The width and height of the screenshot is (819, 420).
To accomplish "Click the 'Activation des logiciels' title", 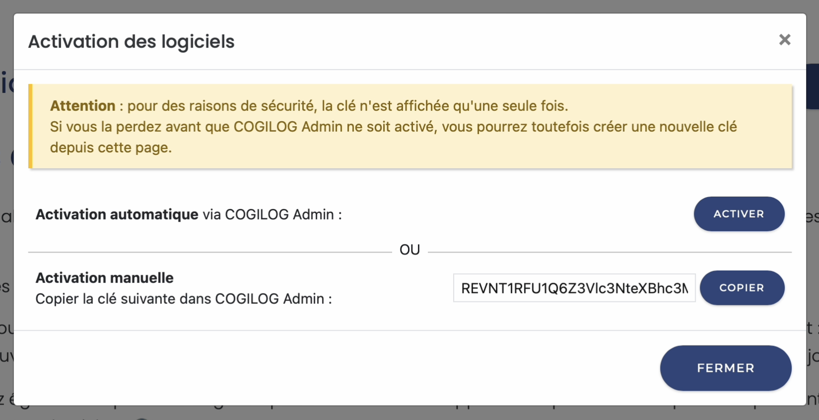I will 131,42.
